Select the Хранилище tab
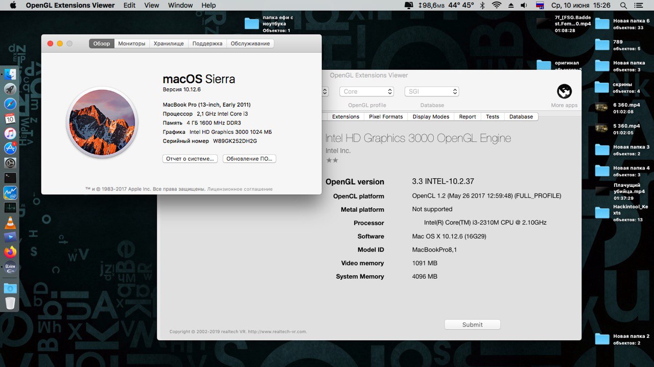Viewport: 654px width, 367px height. pos(169,43)
